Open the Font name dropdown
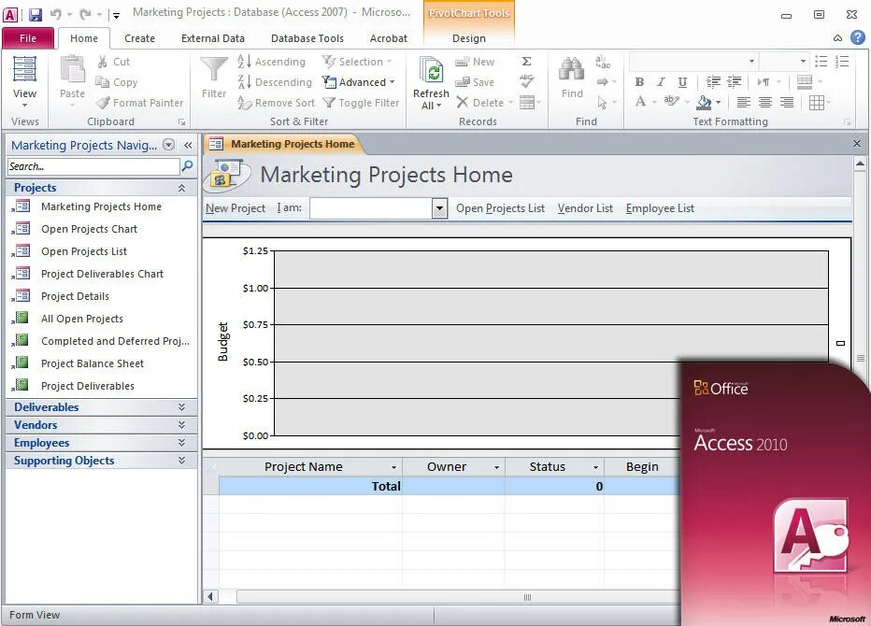The width and height of the screenshot is (871, 626). [x=751, y=61]
